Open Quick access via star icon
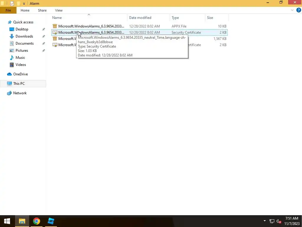 pos(10,22)
